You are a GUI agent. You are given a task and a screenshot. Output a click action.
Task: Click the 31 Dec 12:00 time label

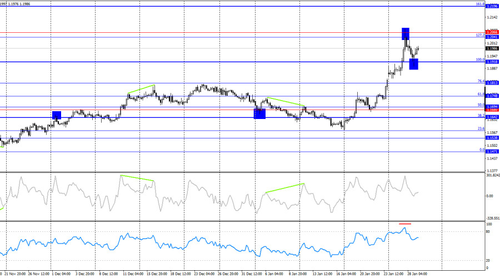tap(252, 274)
